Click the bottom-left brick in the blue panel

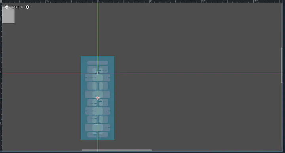tap(92, 135)
